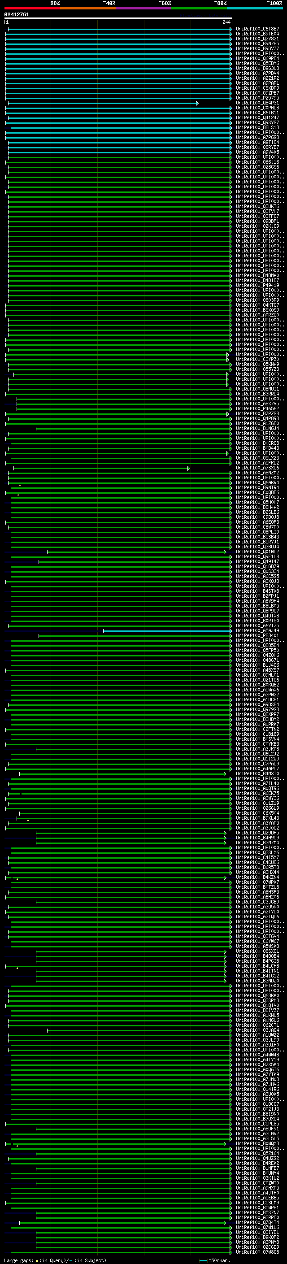Click label UniRef100_Q9SY67
Viewport: 287px width, 1264px height.
click(257, 123)
